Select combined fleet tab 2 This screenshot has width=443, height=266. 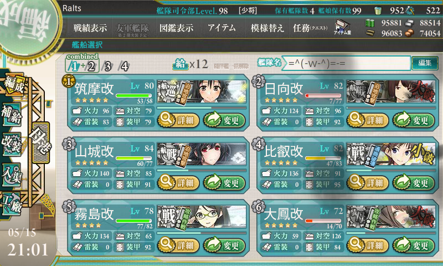point(91,66)
